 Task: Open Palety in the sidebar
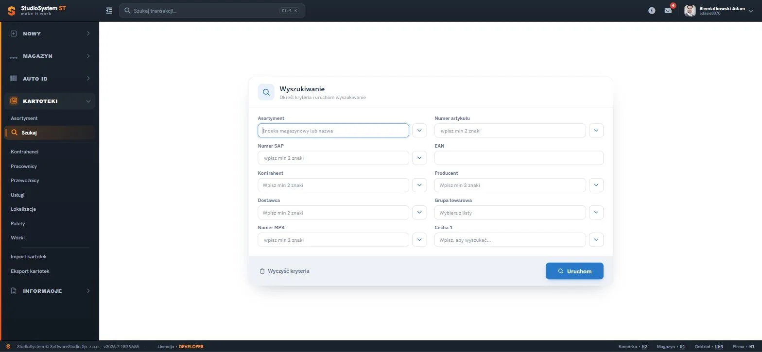[x=18, y=223]
